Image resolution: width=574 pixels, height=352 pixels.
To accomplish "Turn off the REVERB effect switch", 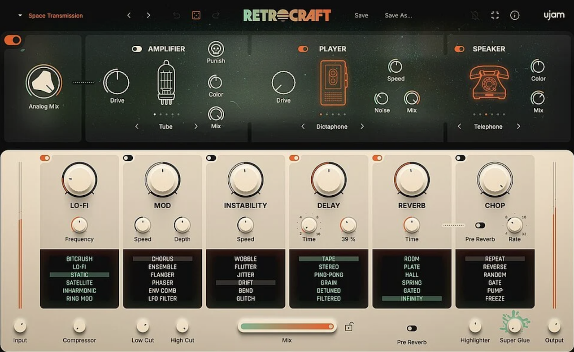I will [x=378, y=158].
